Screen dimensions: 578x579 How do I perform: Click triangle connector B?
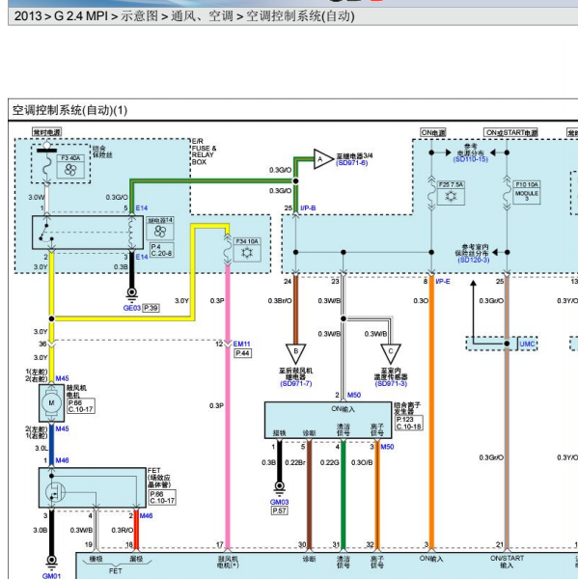point(296,353)
